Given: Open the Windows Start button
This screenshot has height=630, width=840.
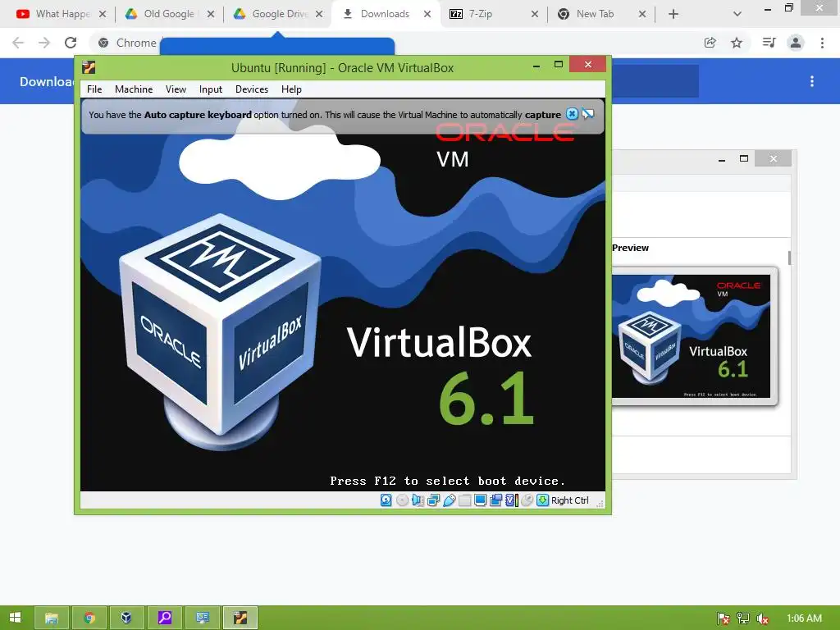Looking at the screenshot, I should [x=16, y=618].
